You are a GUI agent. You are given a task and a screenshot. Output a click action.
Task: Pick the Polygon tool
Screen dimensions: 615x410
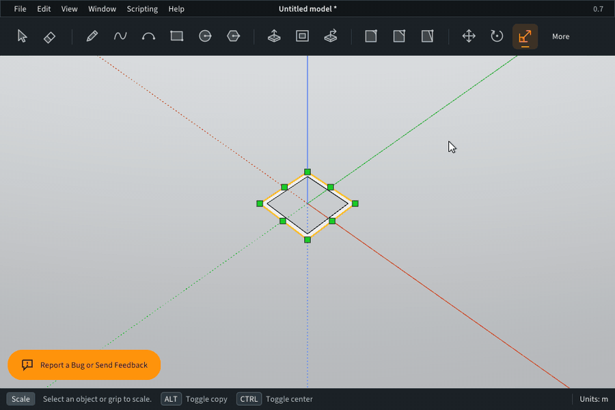234,36
